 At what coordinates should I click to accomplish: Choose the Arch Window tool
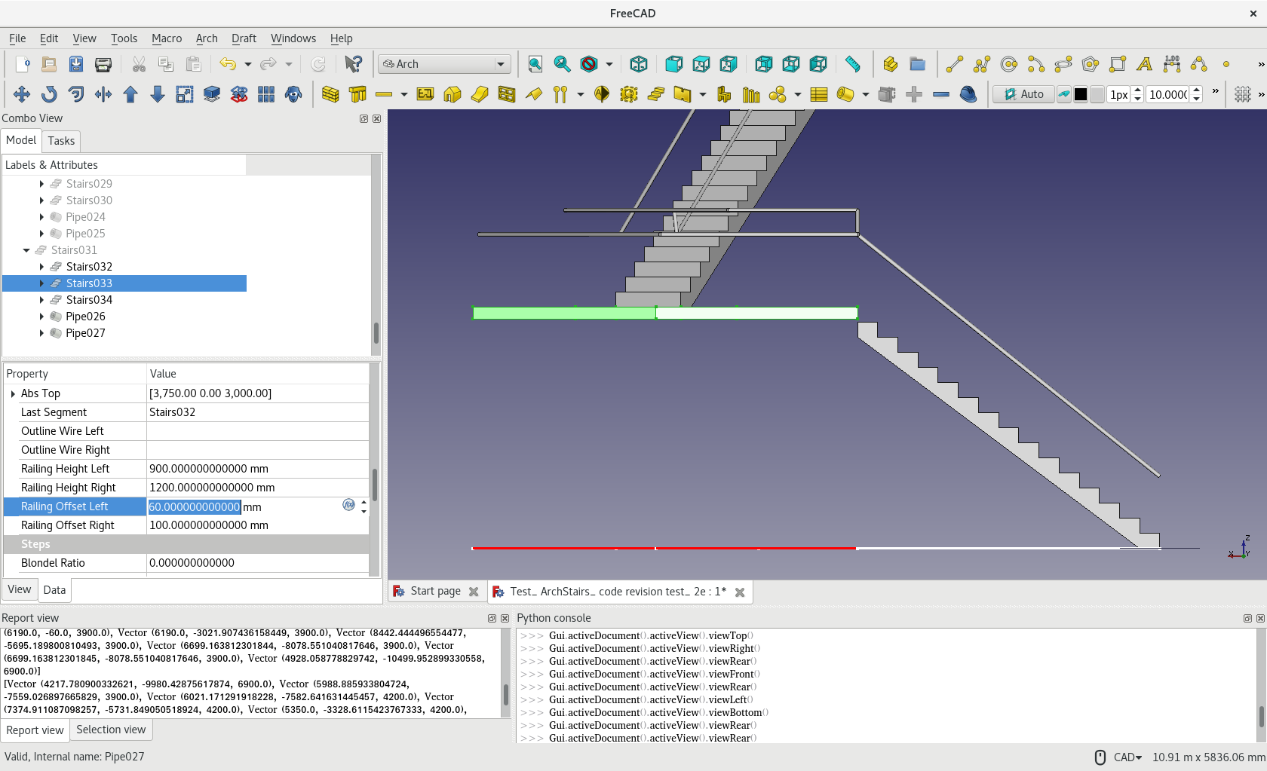507,94
